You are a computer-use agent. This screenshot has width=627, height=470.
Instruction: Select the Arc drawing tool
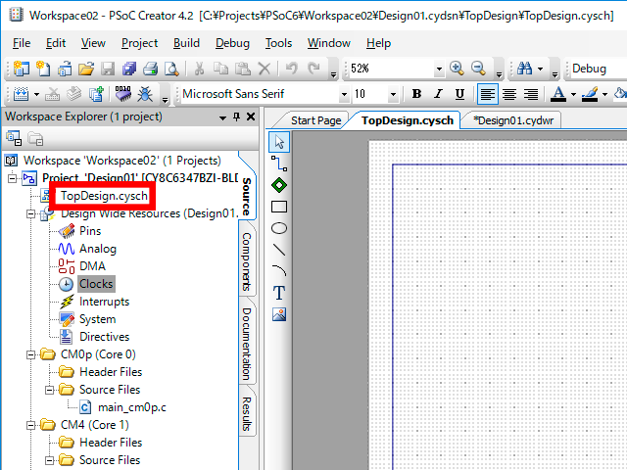[279, 270]
